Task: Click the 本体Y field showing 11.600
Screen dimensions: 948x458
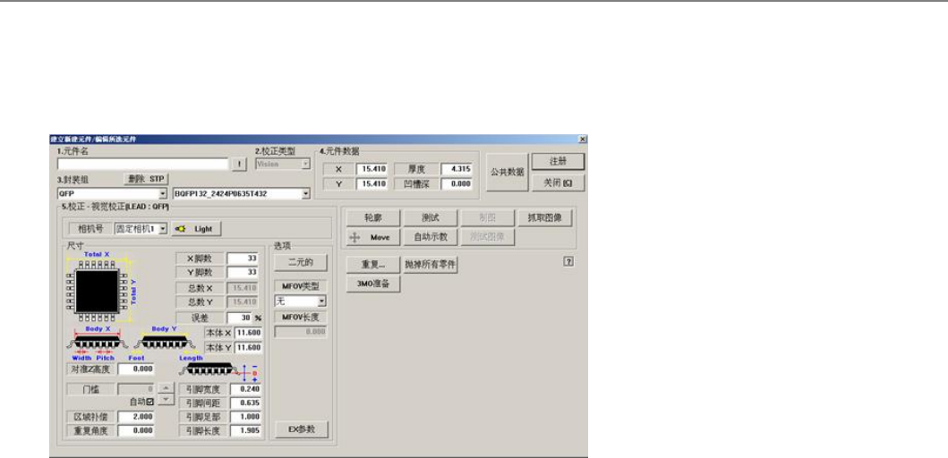Action: click(x=249, y=348)
